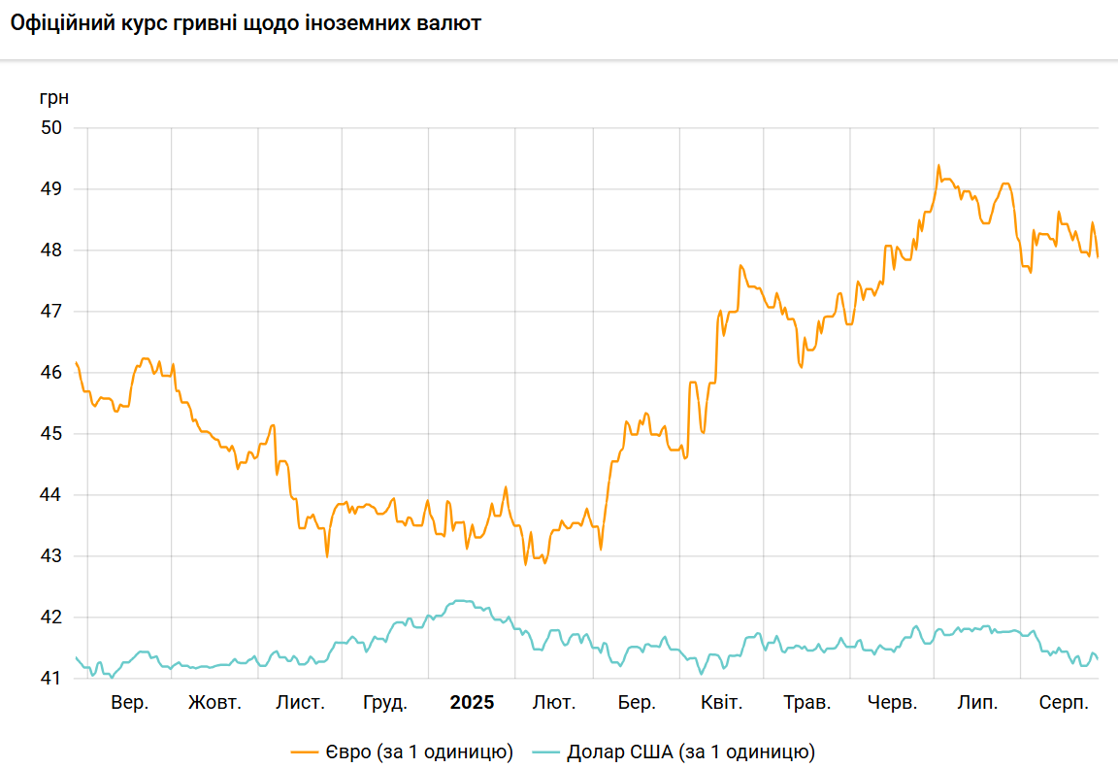Click the orange Євро legend line marker
Screen dimensions: 1118x768
(x=306, y=752)
